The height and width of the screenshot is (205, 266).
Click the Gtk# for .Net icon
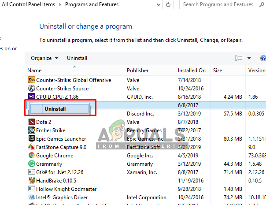coord(32,172)
